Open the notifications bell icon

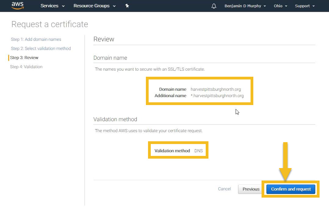tap(214, 6)
